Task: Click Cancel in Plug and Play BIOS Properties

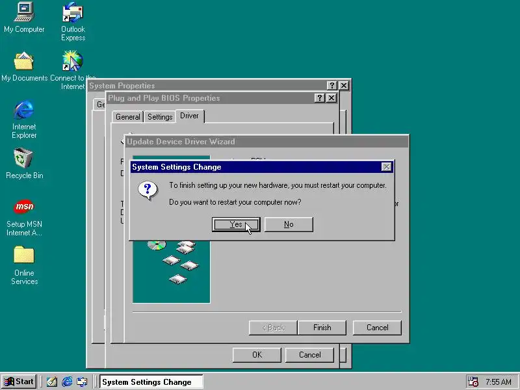Action: 310,355
